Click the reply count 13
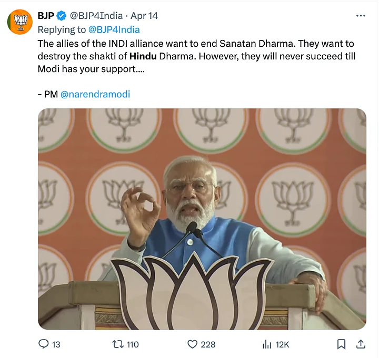This screenshot has height=358, width=379. [x=56, y=344]
